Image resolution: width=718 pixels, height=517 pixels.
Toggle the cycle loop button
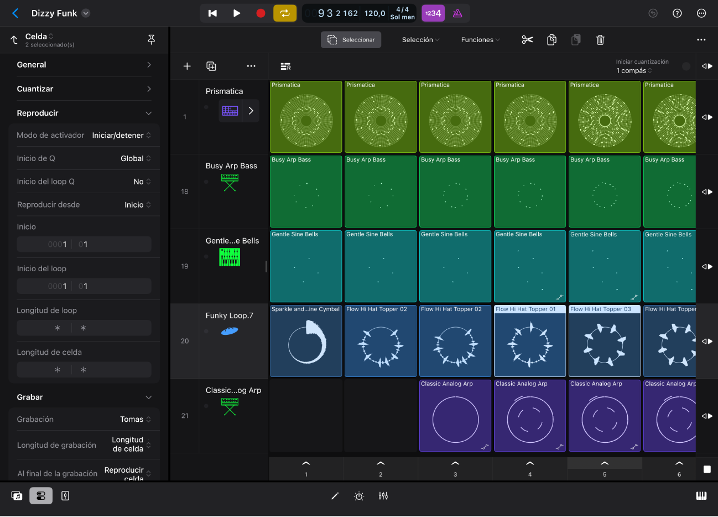(285, 13)
